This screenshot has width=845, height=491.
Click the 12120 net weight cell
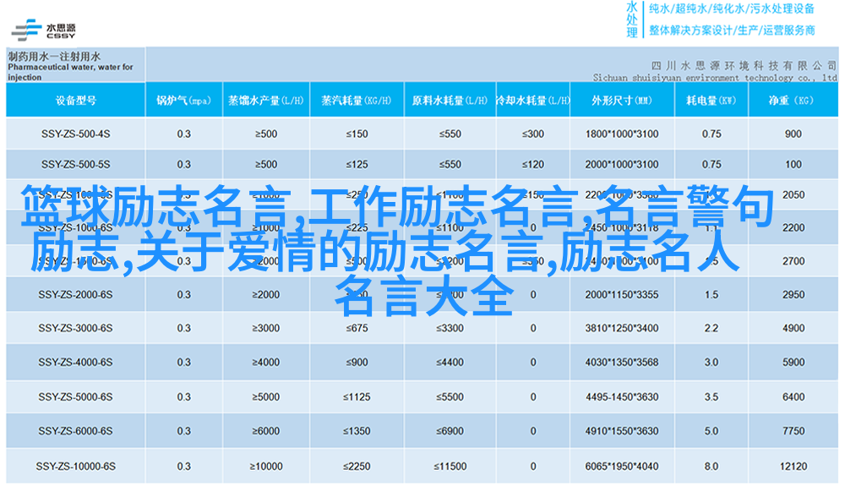coord(793,466)
